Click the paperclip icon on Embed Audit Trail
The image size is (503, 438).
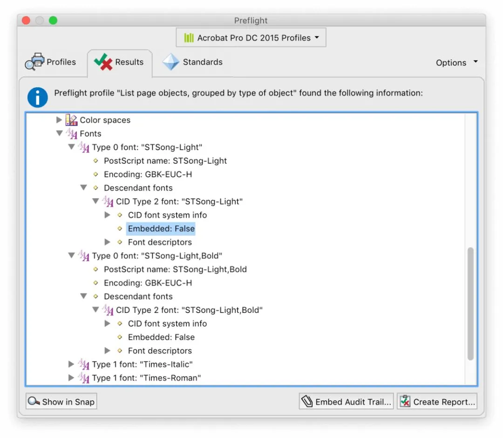coord(307,401)
